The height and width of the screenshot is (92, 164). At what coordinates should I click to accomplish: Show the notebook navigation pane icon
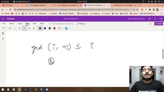coord(3,33)
